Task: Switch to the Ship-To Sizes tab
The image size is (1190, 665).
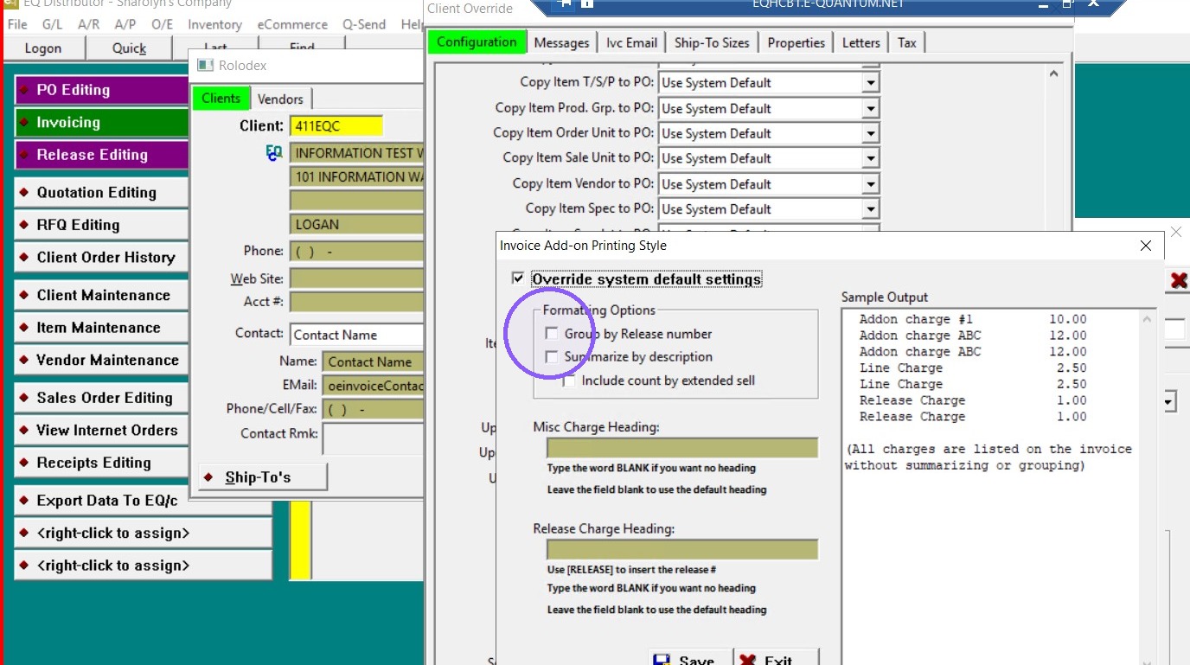Action: click(712, 42)
